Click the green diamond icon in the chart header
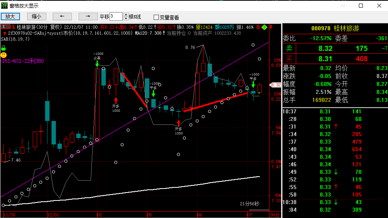Viewport: 388px width, 218px height. 264,27
